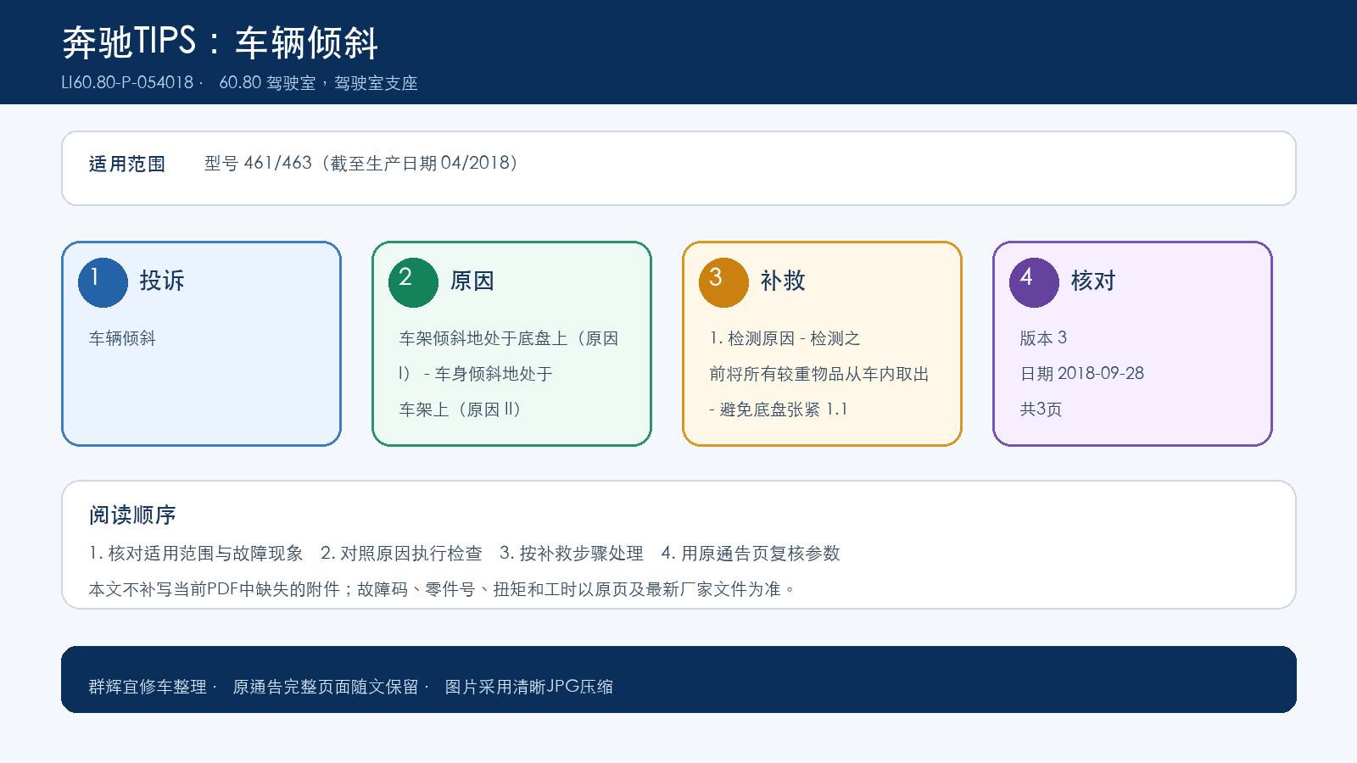Click step 1. 核对适用范围与故障现象
This screenshot has width=1357, height=763.
[x=196, y=554]
